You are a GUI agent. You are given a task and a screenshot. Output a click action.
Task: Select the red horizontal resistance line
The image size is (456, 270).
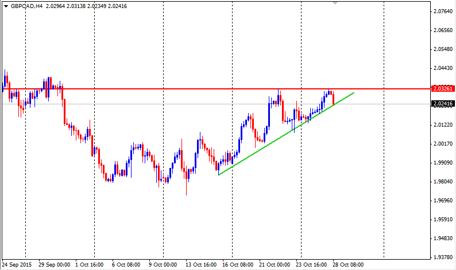coord(215,88)
